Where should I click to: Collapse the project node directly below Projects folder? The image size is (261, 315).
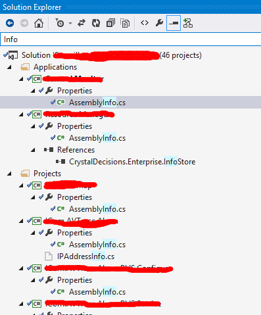pyautogui.click(x=21, y=185)
